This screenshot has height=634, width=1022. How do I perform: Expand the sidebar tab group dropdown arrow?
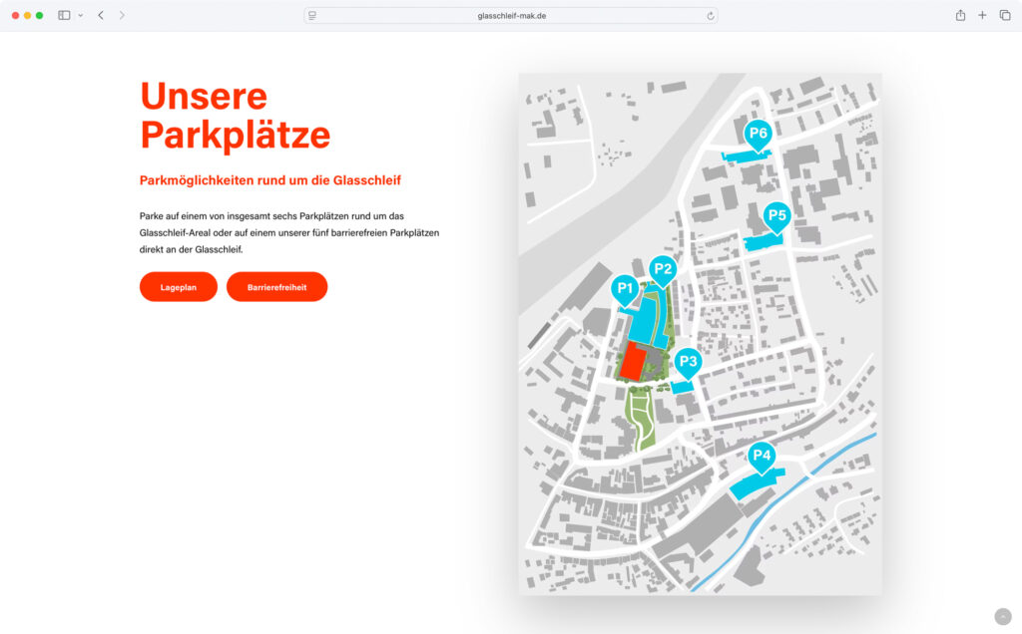click(80, 15)
